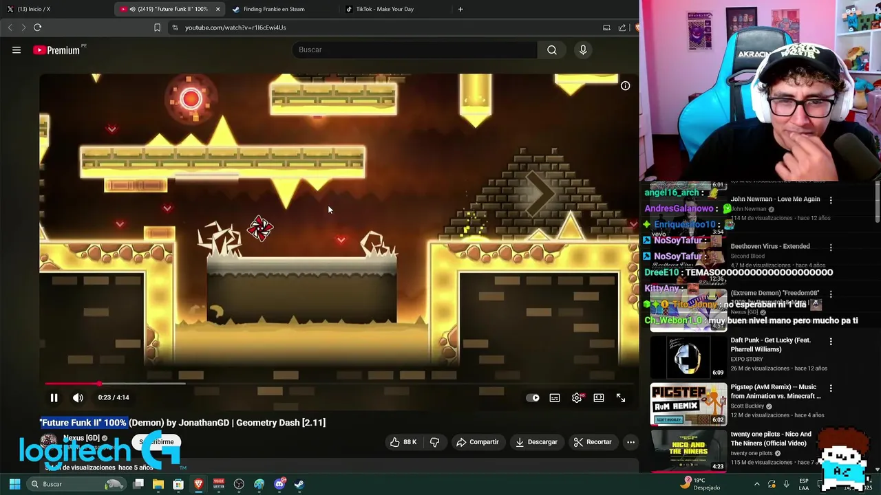Click the share icon in the address bar
The width and height of the screenshot is (881, 495).
click(x=622, y=27)
